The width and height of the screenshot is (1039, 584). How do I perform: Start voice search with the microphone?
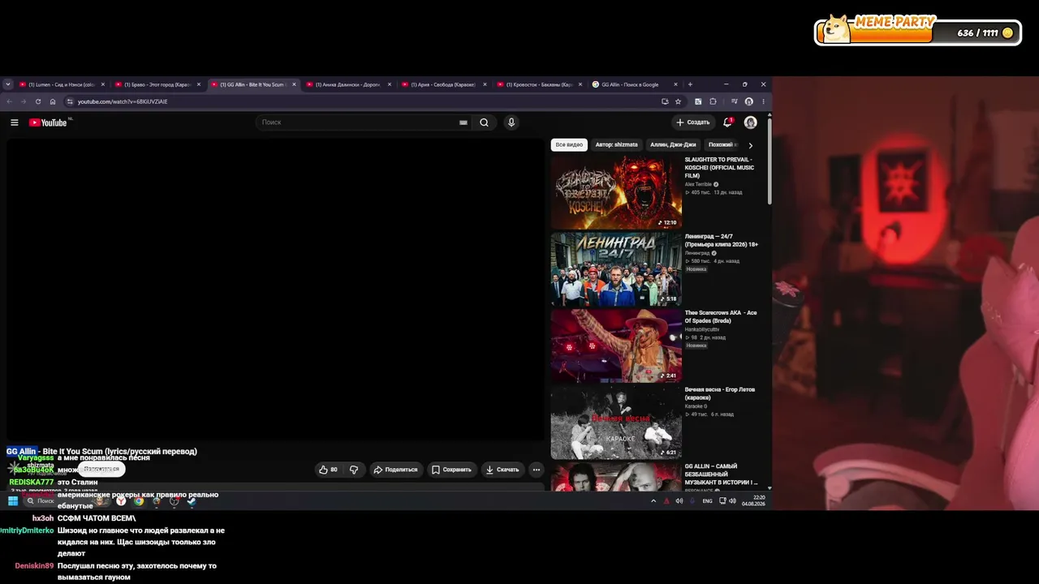pos(511,122)
